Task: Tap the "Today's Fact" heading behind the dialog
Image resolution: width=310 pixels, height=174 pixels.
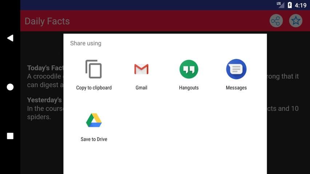Action: (45, 68)
